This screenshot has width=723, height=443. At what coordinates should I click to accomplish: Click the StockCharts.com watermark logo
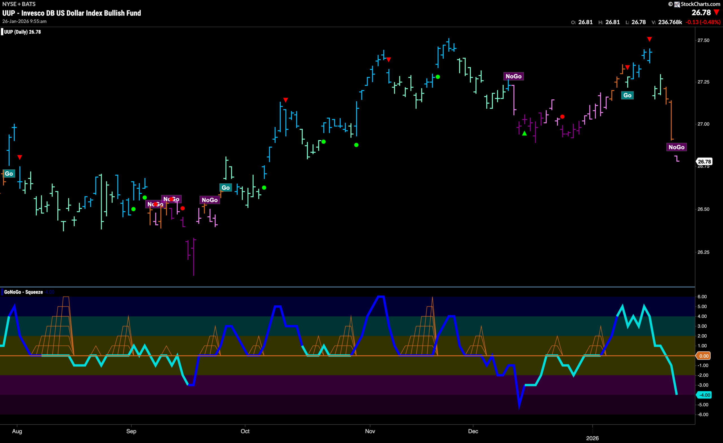pos(694,4)
